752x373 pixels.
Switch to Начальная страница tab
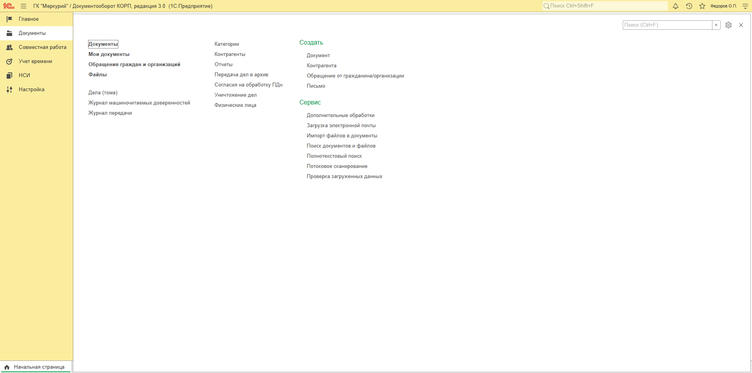[x=36, y=367]
